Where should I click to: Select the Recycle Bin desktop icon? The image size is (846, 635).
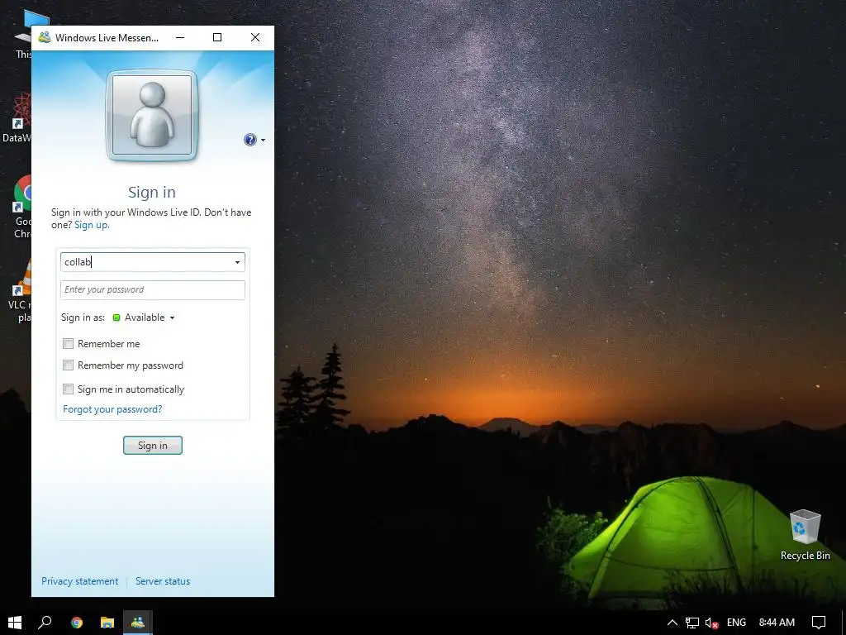tap(805, 535)
